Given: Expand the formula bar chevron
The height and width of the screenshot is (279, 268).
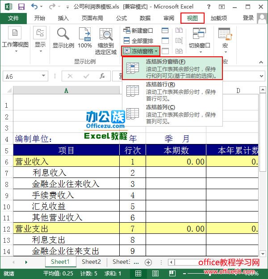Looking at the screenshot, I should click(x=261, y=76).
